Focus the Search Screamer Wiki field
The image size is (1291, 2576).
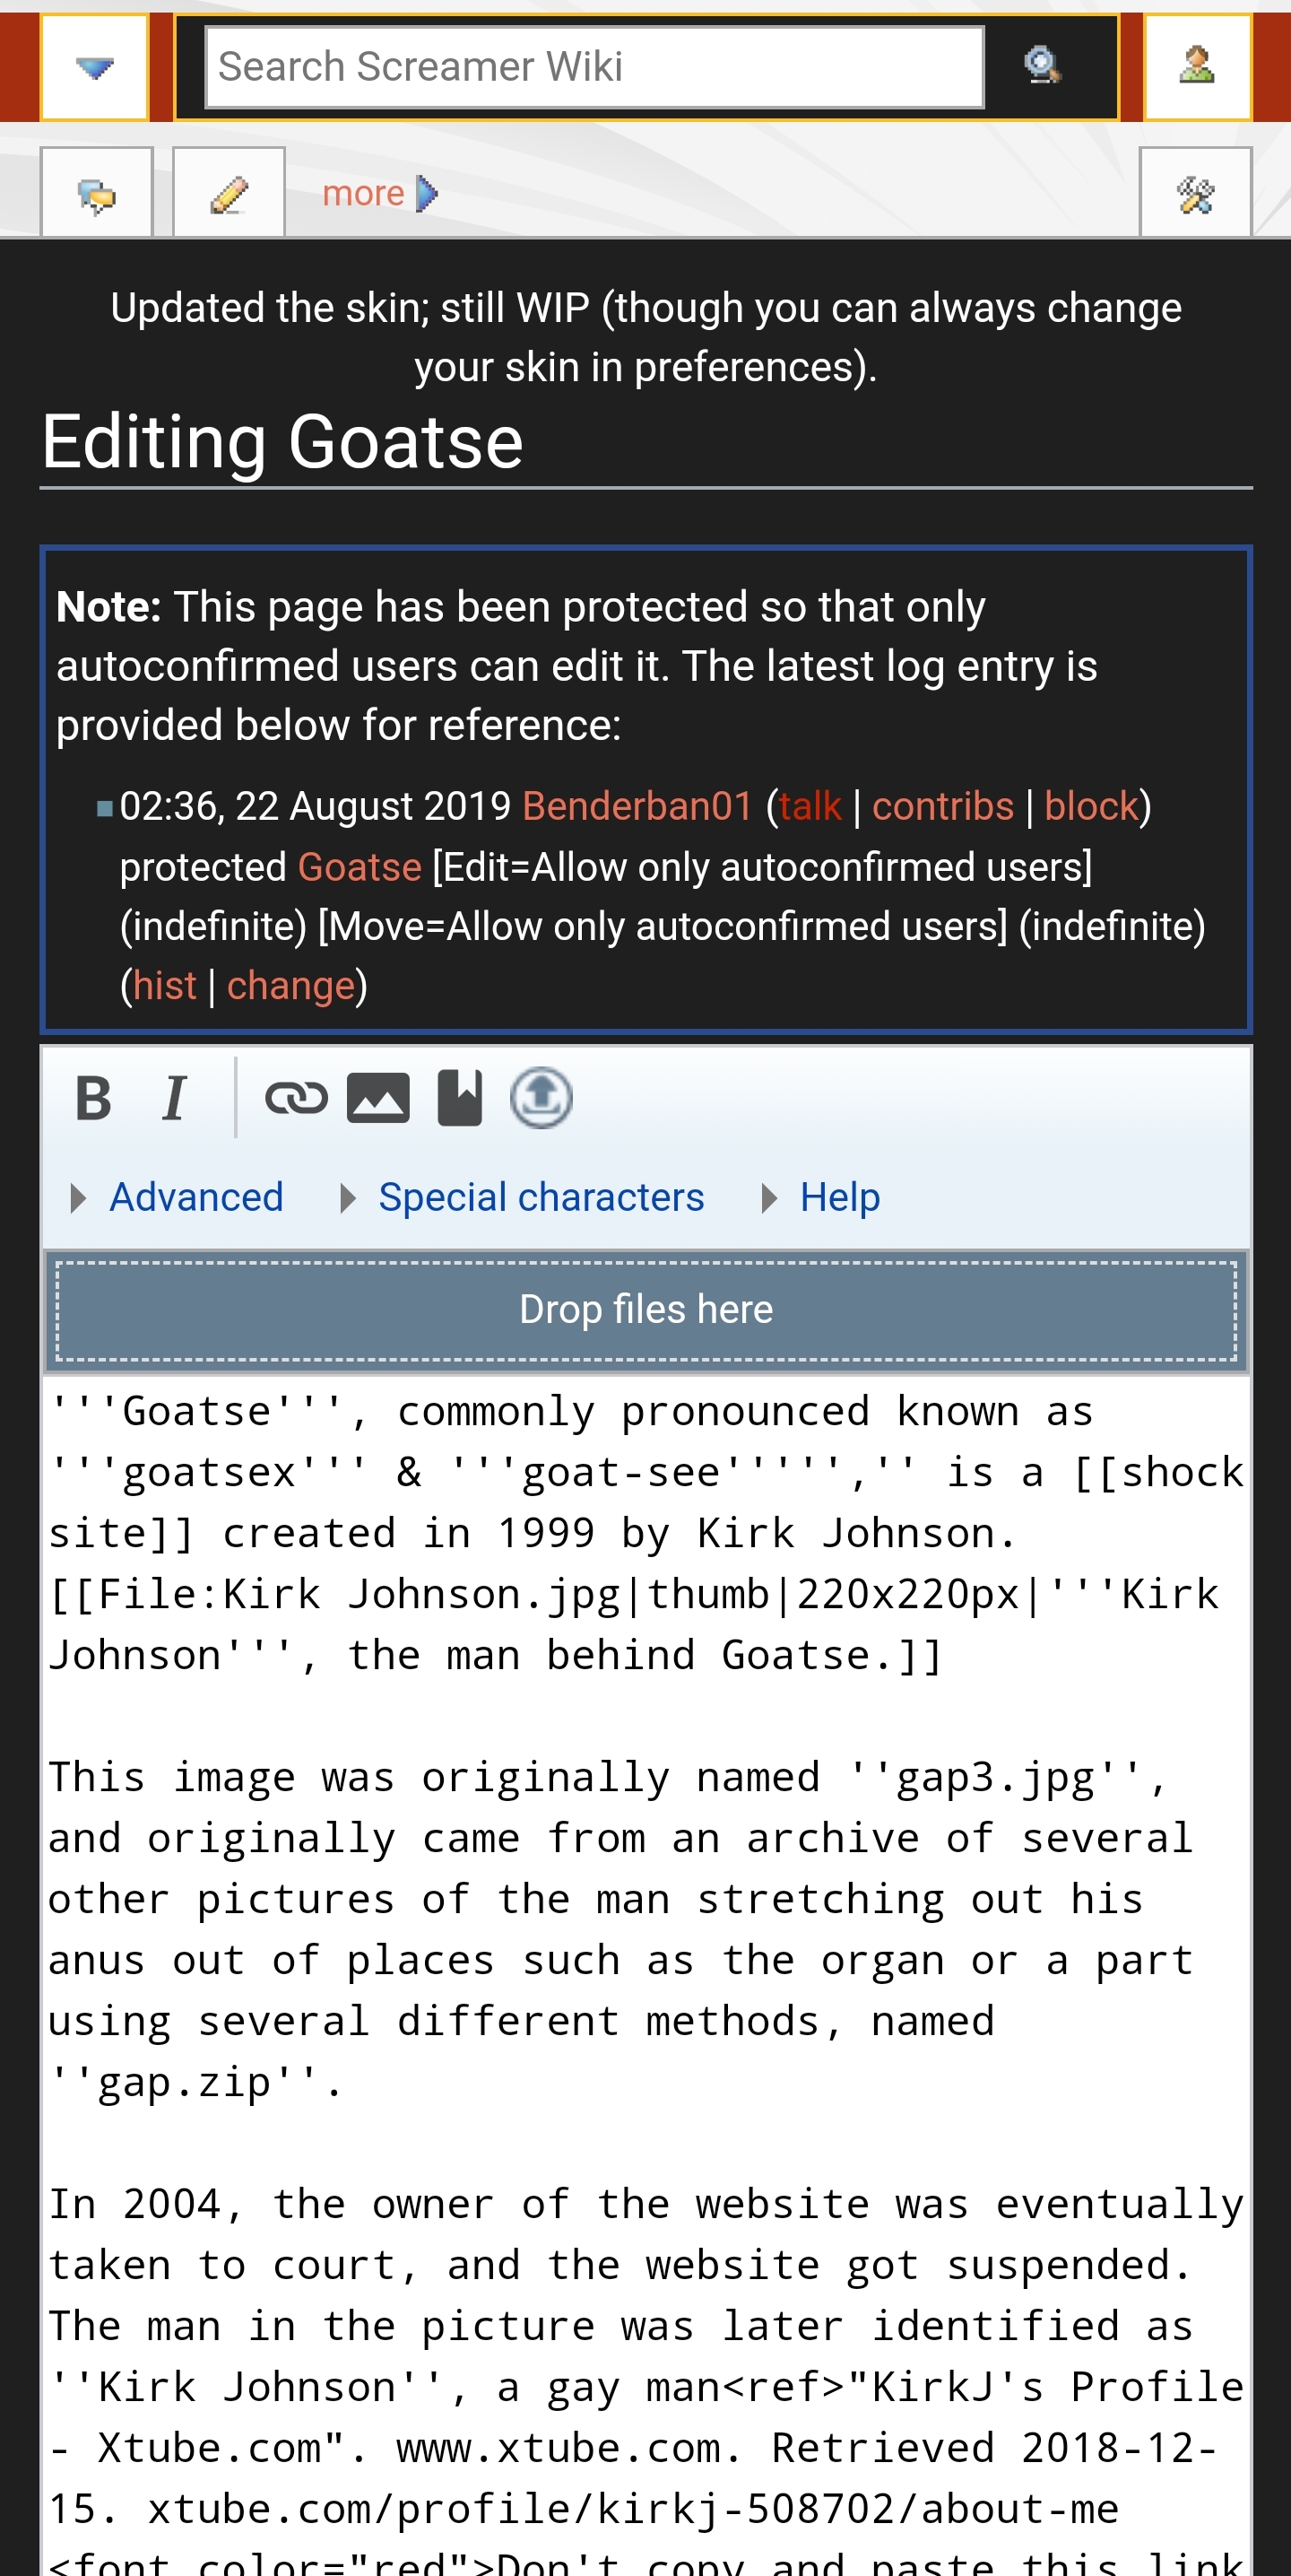coord(594,67)
